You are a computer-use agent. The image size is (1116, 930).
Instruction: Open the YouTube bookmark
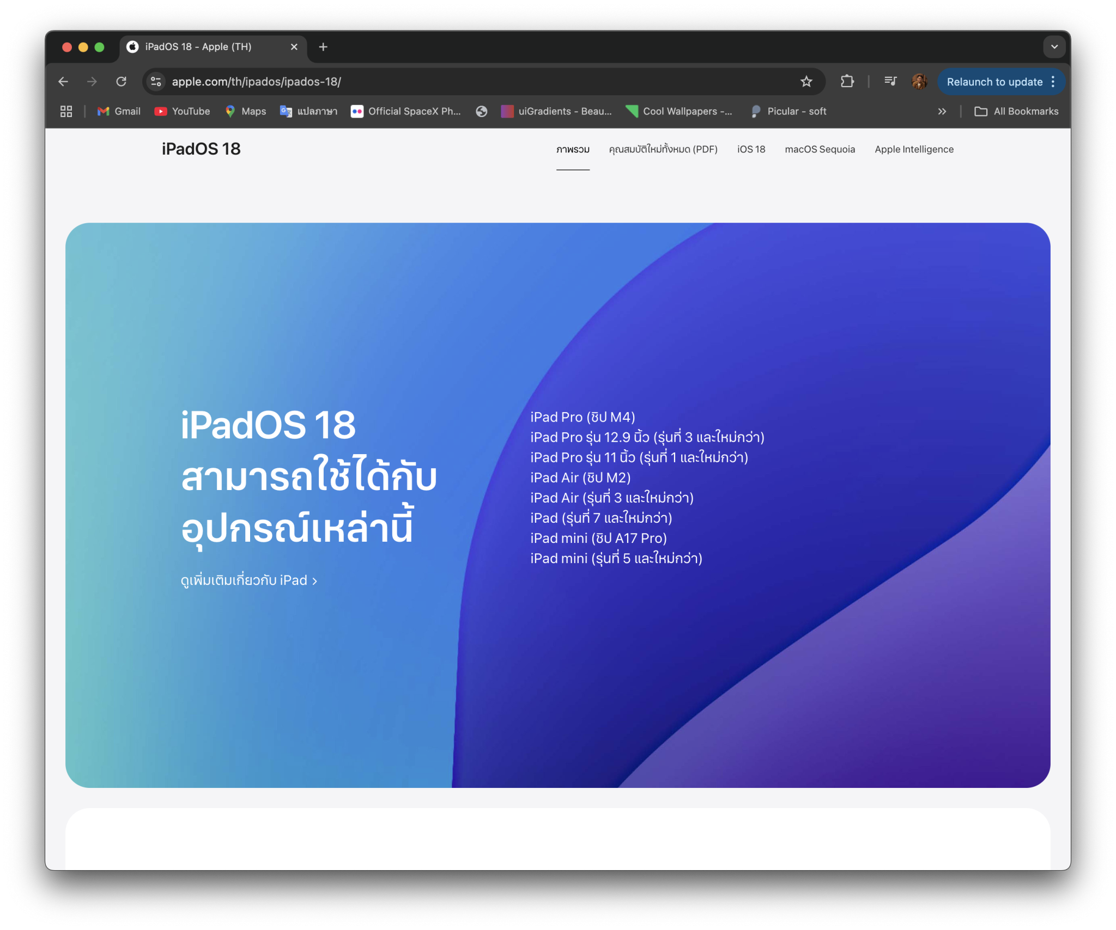(x=182, y=112)
